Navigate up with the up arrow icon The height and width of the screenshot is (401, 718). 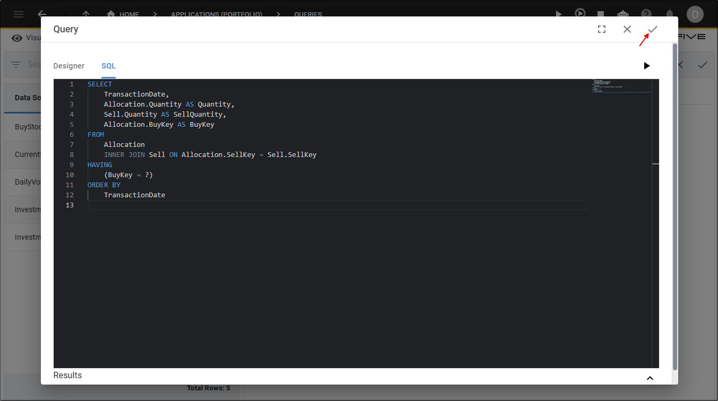coord(86,14)
